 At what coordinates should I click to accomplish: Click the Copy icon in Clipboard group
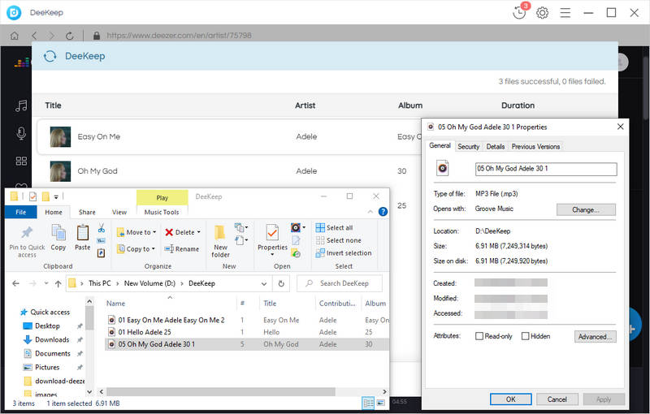click(58, 237)
